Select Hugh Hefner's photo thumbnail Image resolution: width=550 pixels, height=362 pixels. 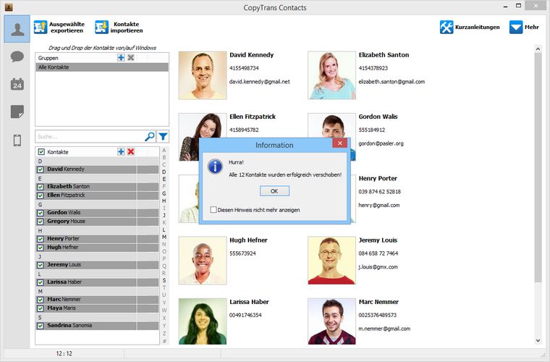point(203,260)
